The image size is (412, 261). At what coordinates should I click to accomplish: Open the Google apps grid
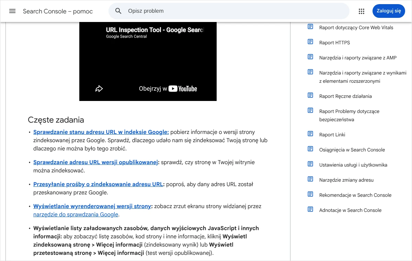pos(361,11)
